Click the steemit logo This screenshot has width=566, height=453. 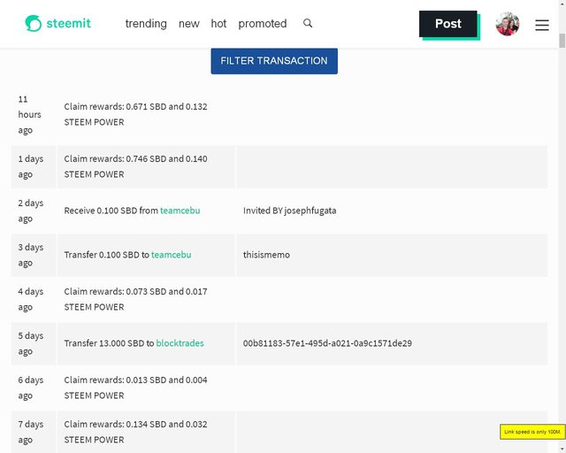pyautogui.click(x=57, y=24)
